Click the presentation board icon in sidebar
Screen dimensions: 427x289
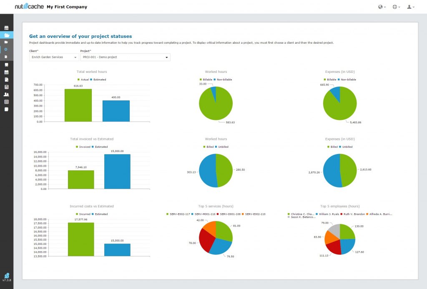[x=6, y=65]
